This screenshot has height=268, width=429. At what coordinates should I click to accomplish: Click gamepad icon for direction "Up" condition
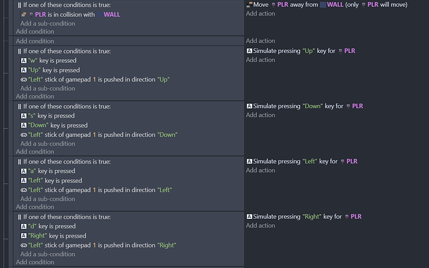(x=24, y=80)
